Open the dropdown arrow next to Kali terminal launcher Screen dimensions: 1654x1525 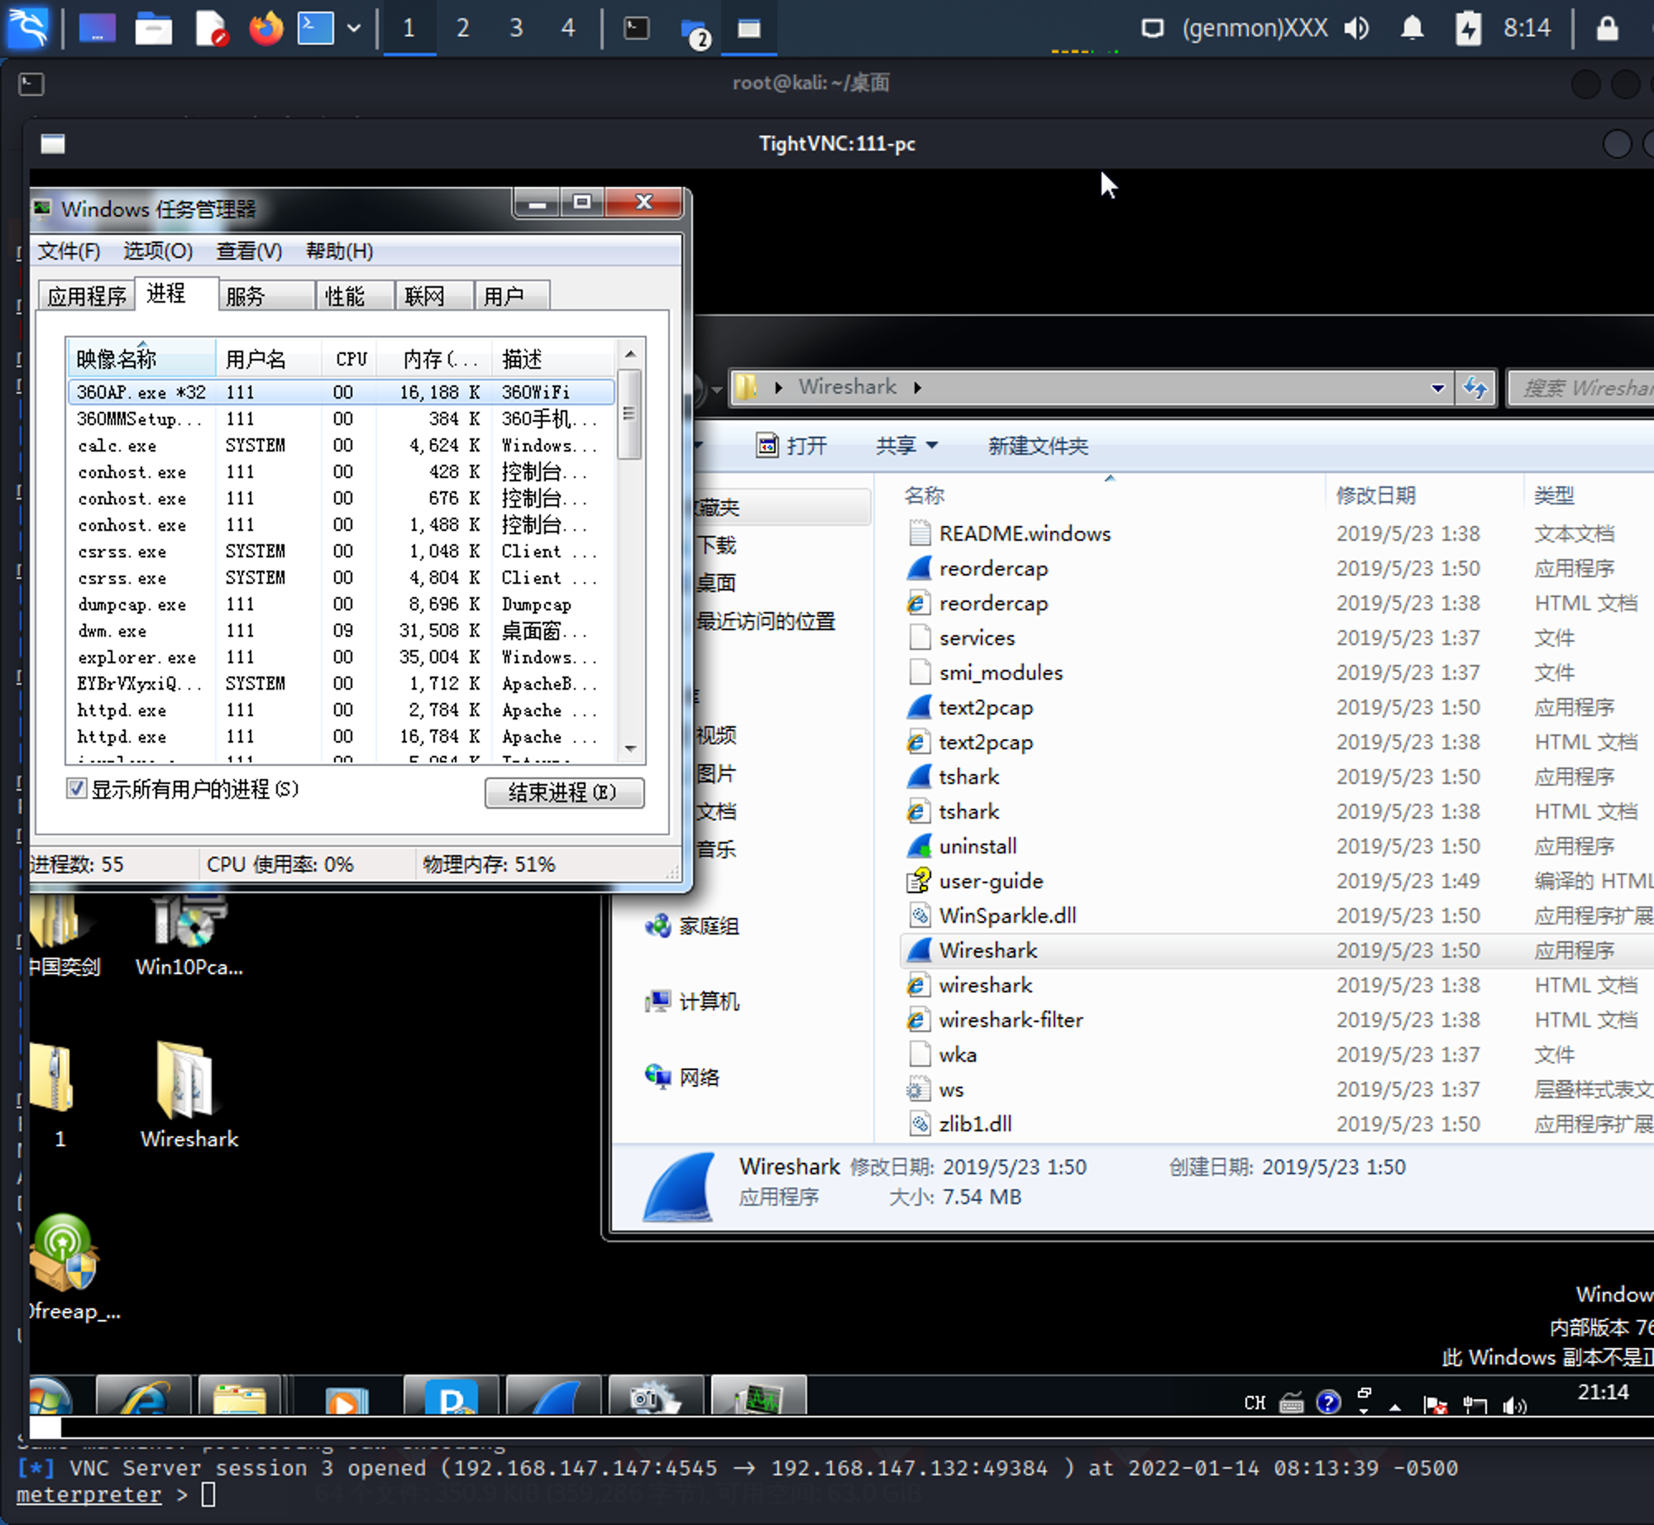pyautogui.click(x=354, y=28)
